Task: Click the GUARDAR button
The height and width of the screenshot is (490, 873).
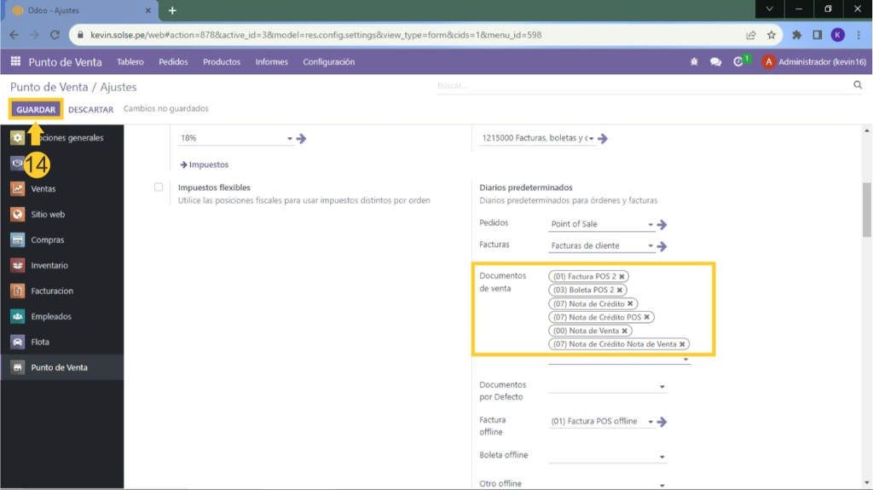Action: point(36,109)
